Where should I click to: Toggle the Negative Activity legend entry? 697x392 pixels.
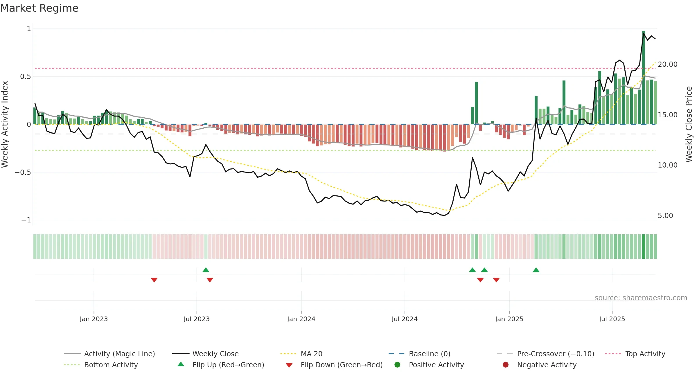point(539,365)
